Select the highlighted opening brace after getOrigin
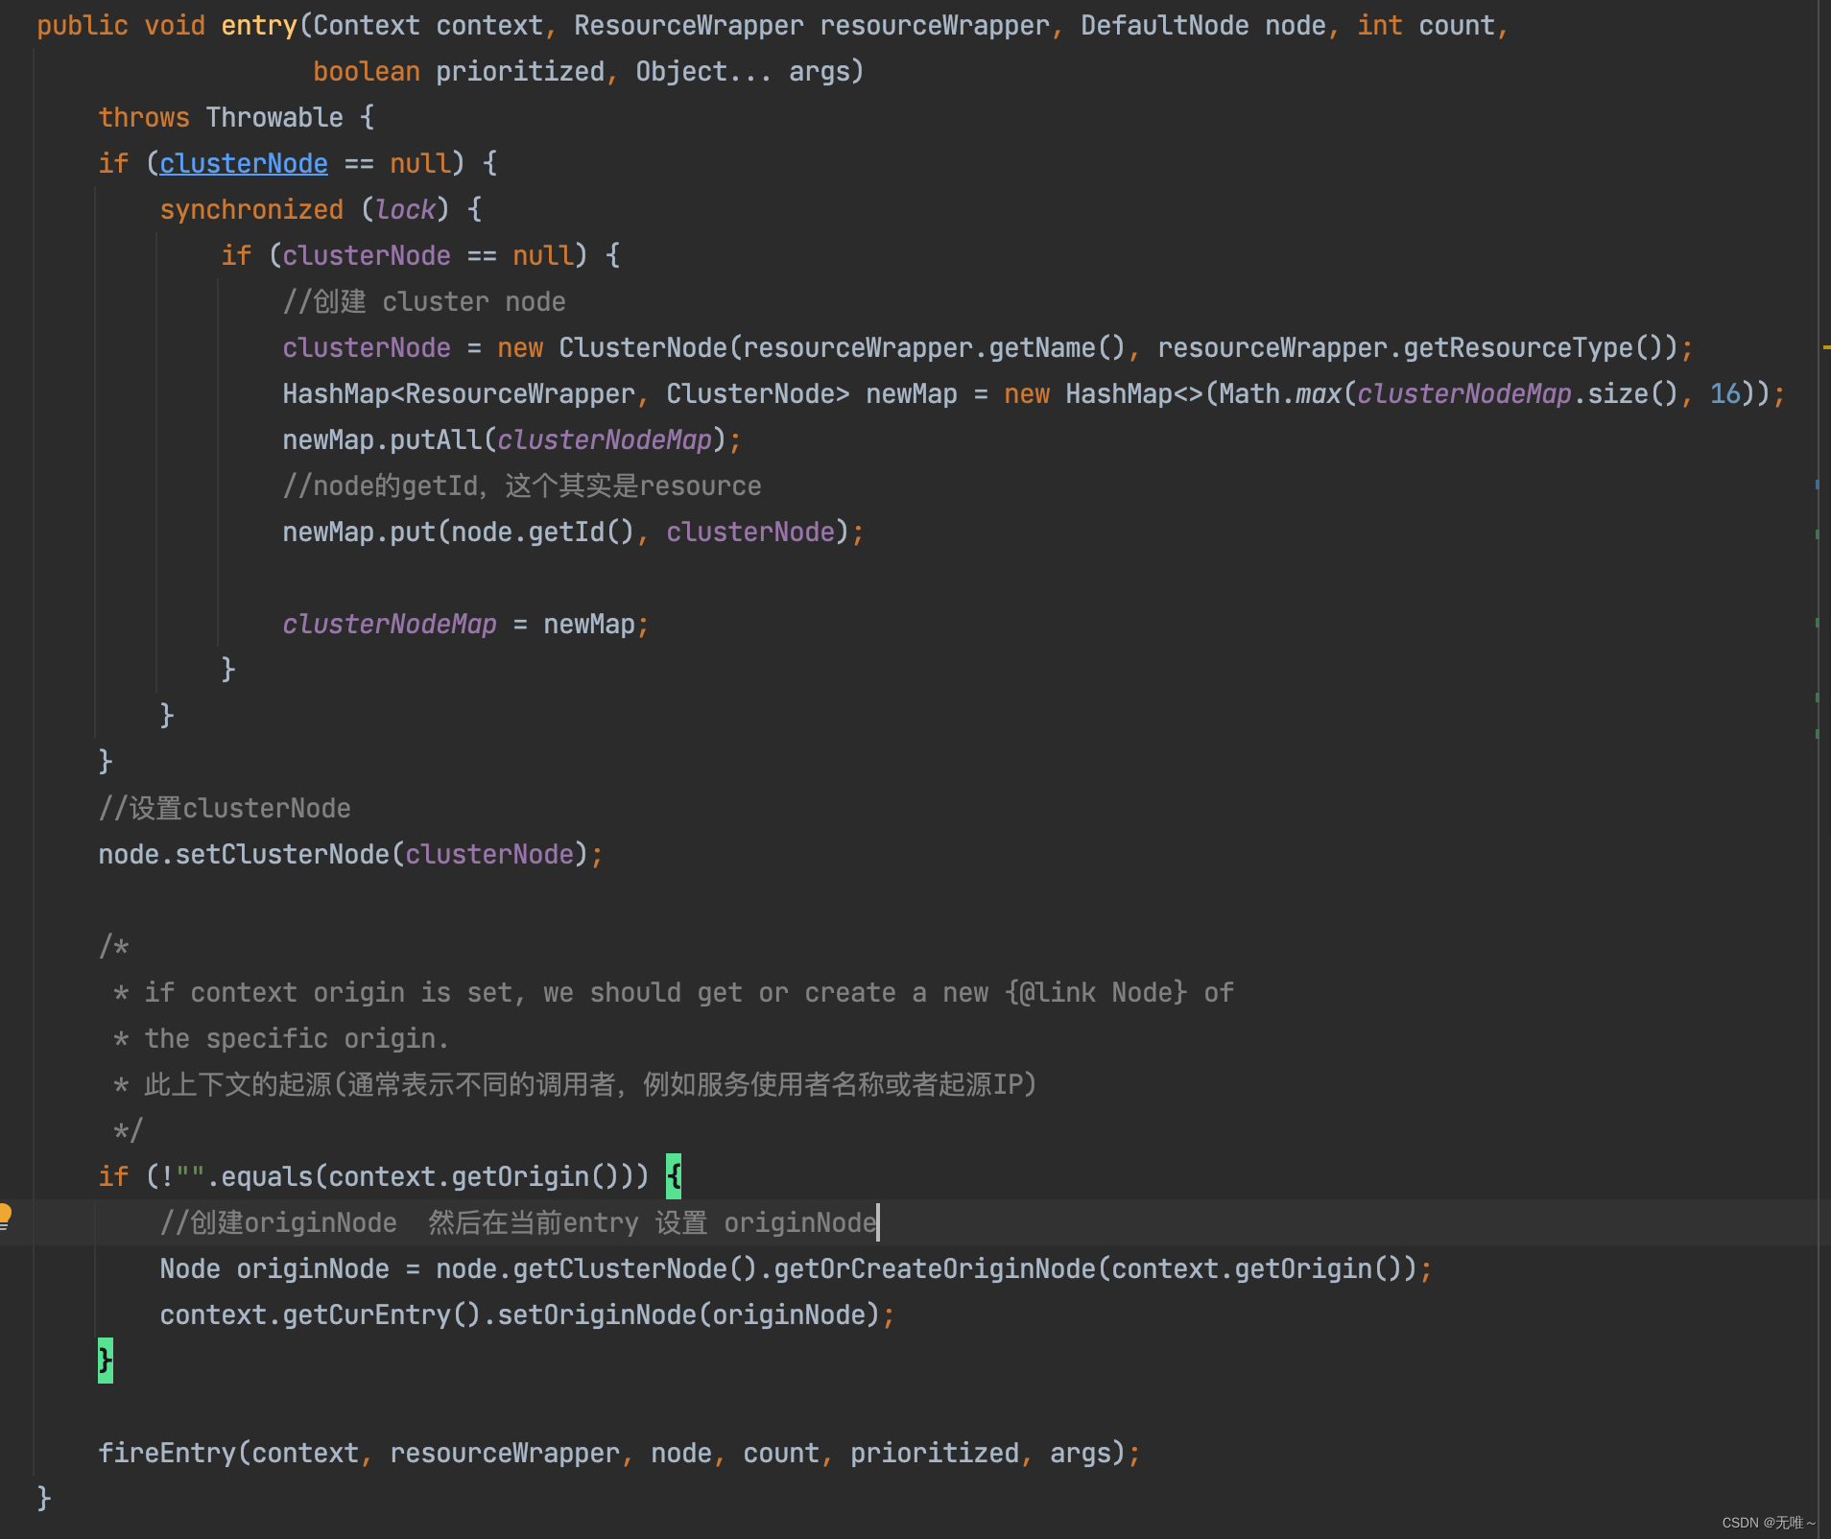Screen dimensions: 1831x1539 point(674,1176)
